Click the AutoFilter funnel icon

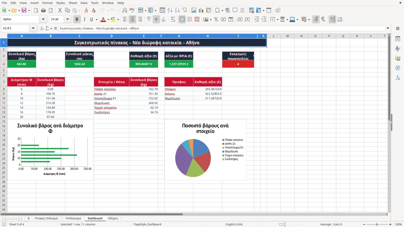coord(184,10)
